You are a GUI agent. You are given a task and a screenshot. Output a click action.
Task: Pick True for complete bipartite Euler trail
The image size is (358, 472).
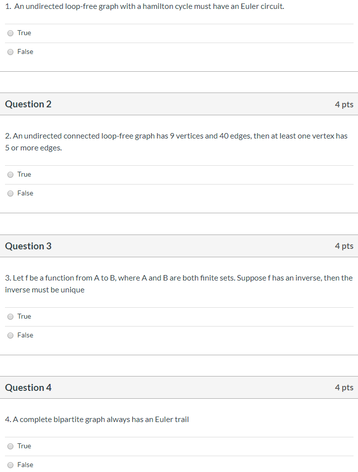[10, 446]
